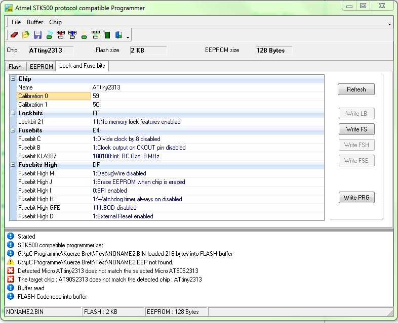Click the Name value ATtiny2313 in grid

(106, 87)
